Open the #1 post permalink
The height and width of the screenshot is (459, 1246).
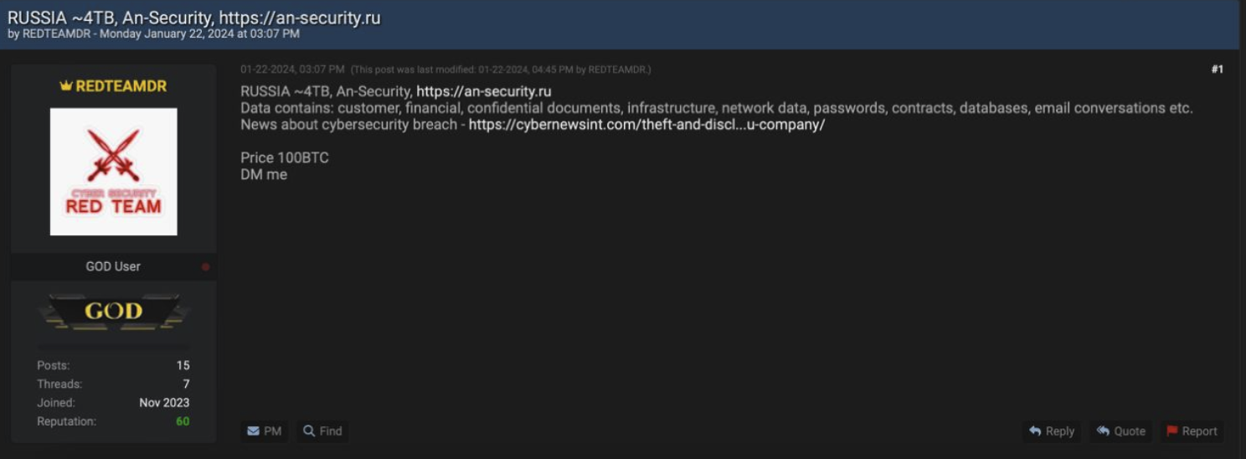coord(1217,70)
